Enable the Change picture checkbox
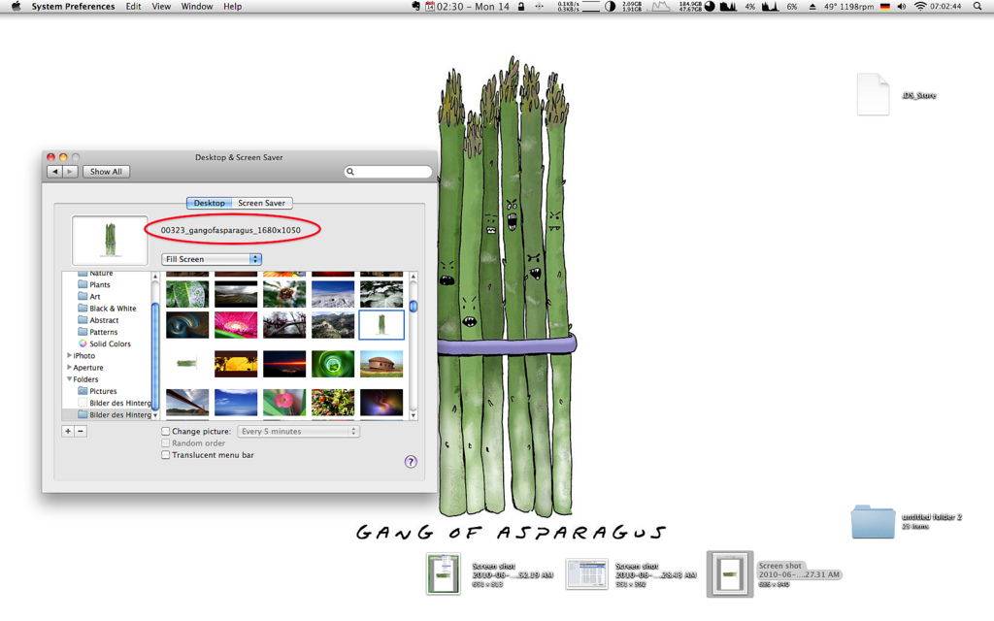994x621 pixels. coord(165,431)
